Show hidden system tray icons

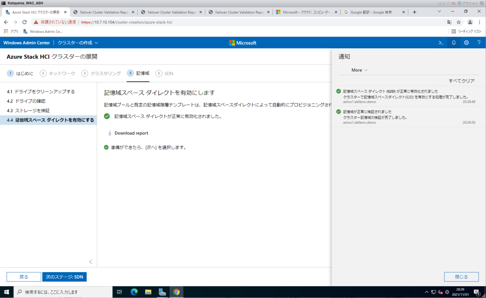pos(426,292)
